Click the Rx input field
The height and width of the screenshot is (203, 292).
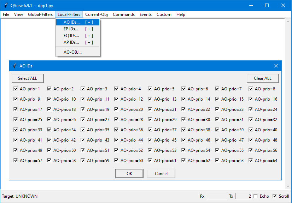[217, 196]
